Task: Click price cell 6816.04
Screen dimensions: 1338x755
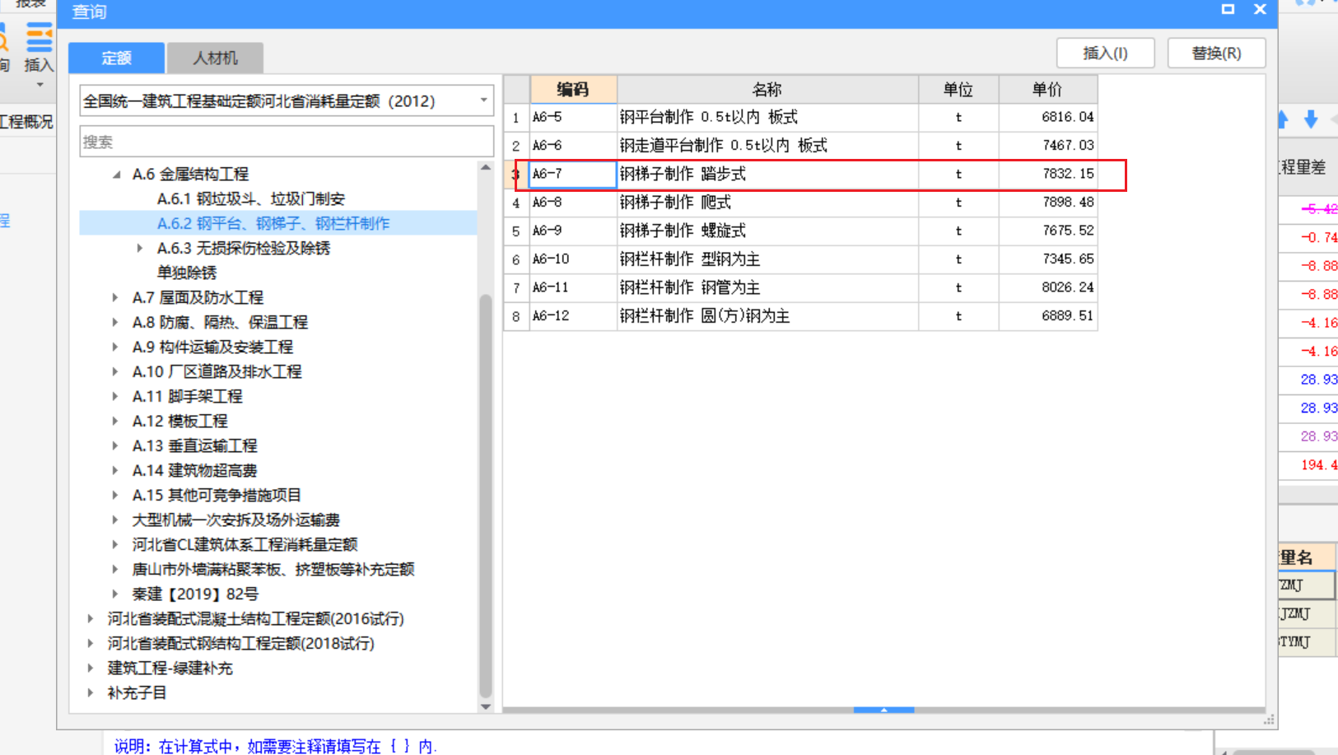Action: coord(1048,117)
